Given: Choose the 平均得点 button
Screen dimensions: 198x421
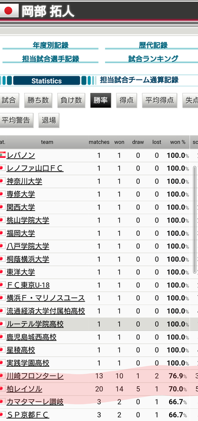Looking at the screenshot, I should click(x=160, y=101).
